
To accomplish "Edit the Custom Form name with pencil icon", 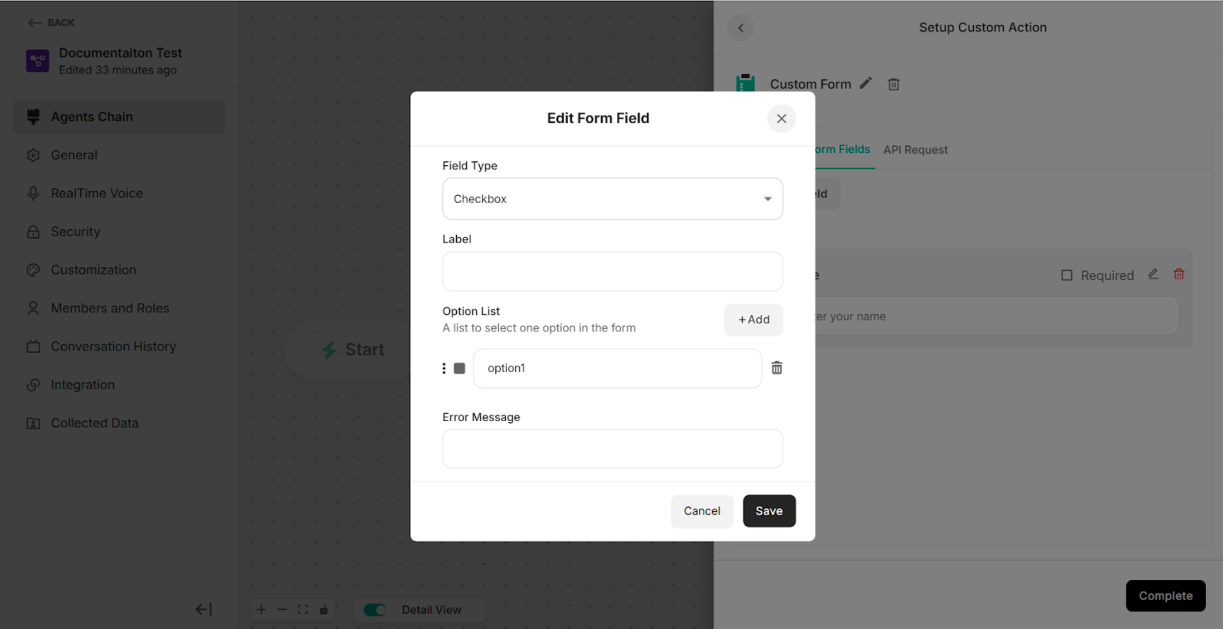I will [x=866, y=83].
